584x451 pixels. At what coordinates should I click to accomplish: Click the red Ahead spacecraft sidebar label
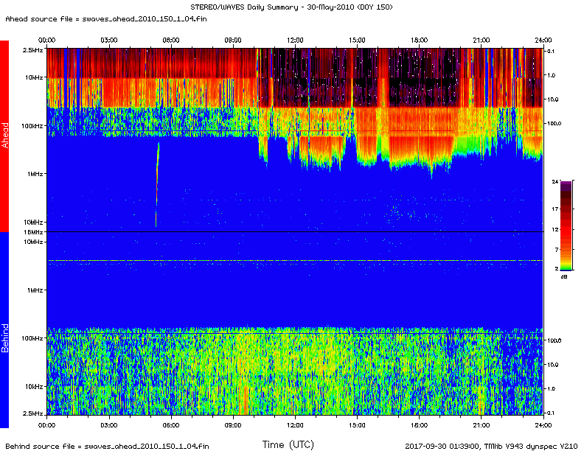tap(4, 136)
